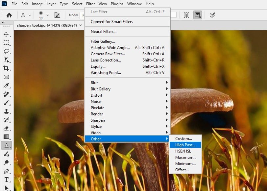Viewport: 267px width, 191px height.
Task: Expand toolbar using the double-chevron
Action: point(4,23)
